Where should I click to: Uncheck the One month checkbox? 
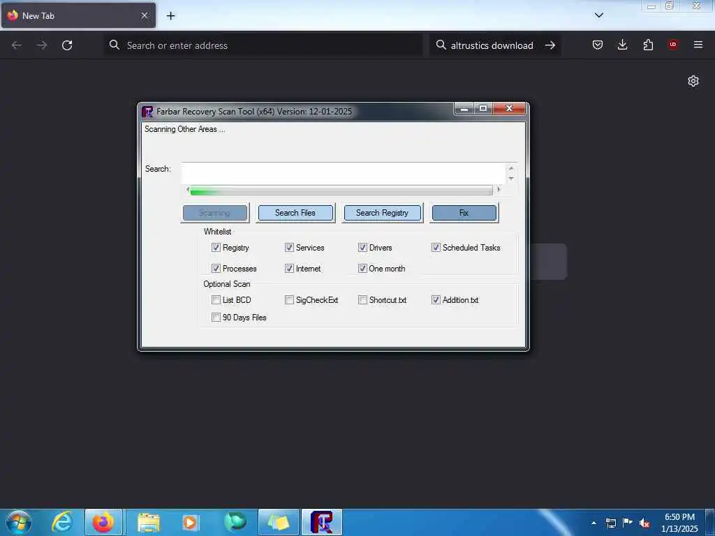pos(362,269)
